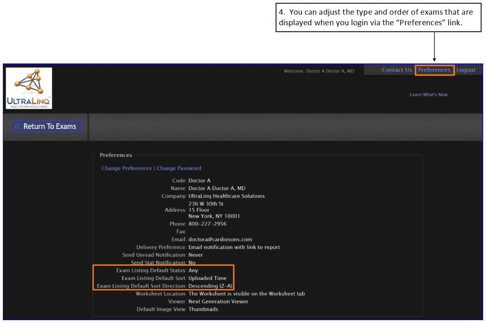Click the Sort Direction value Descending (Z-A)
This screenshot has width=486, height=323.
tap(210, 286)
